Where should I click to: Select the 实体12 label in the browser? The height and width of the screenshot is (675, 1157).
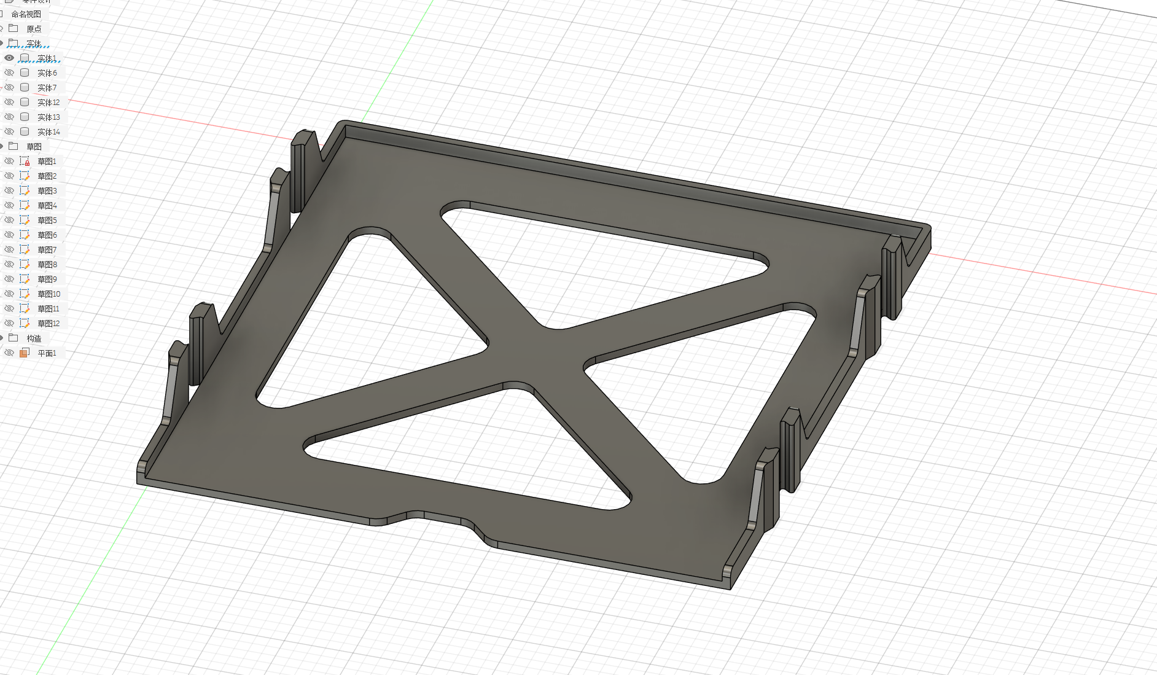click(x=49, y=103)
